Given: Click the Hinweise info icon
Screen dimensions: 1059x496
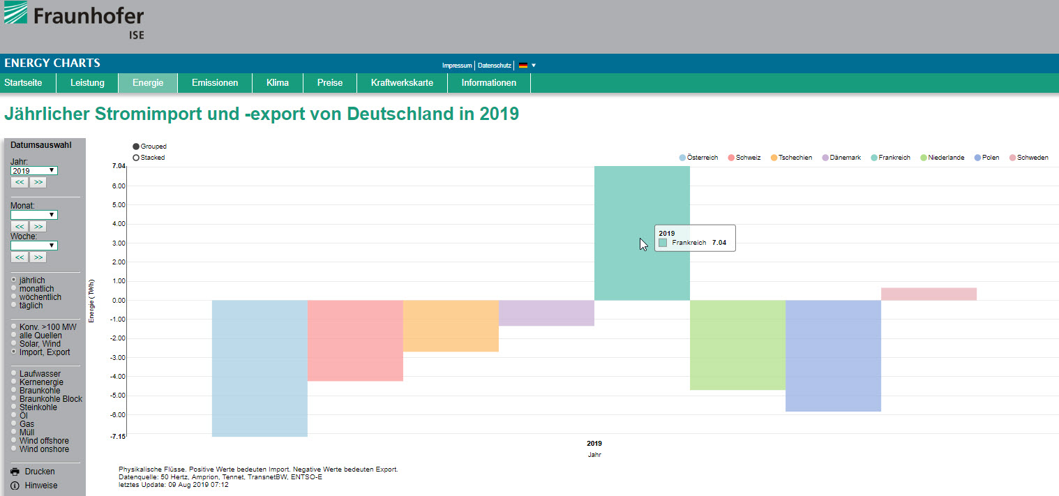Looking at the screenshot, I should pos(15,486).
